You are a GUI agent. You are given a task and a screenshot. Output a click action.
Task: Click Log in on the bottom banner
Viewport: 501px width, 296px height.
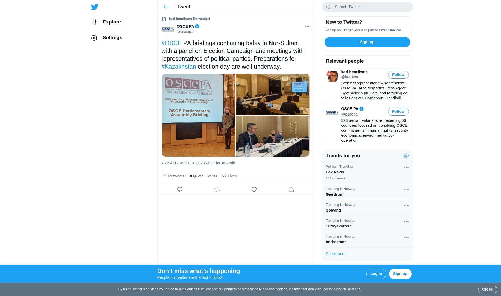(x=376, y=274)
